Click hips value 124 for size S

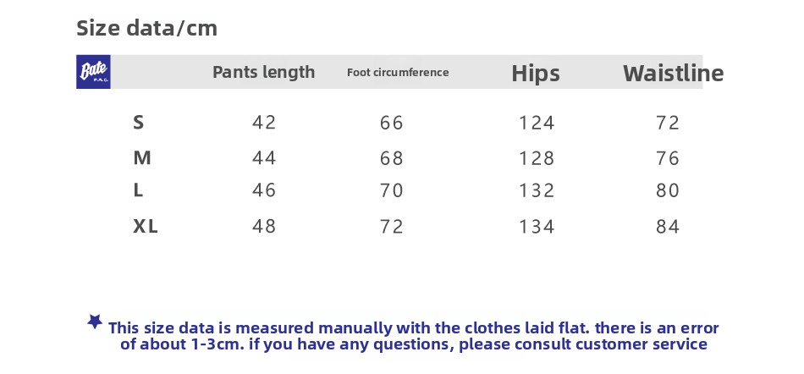(x=537, y=124)
